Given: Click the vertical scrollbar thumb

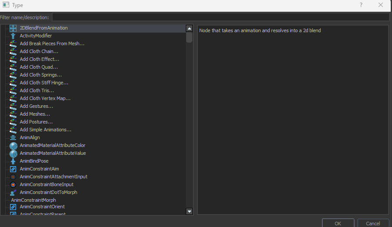Looking at the screenshot, I should (x=189, y=37).
